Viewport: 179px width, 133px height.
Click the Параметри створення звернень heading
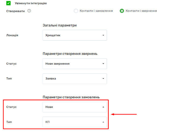pyautogui.click(x=70, y=54)
